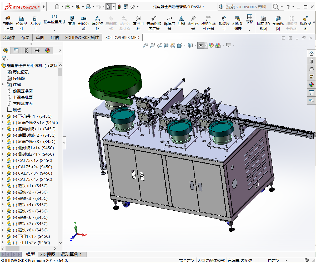Open the 基本位置尺寸 dropdown arrow
The width and height of the screenshot is (316, 263).
click(x=54, y=30)
